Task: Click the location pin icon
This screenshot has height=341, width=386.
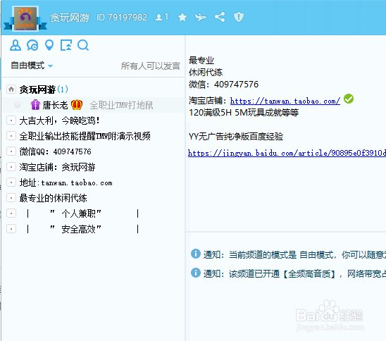Action: click(49, 45)
